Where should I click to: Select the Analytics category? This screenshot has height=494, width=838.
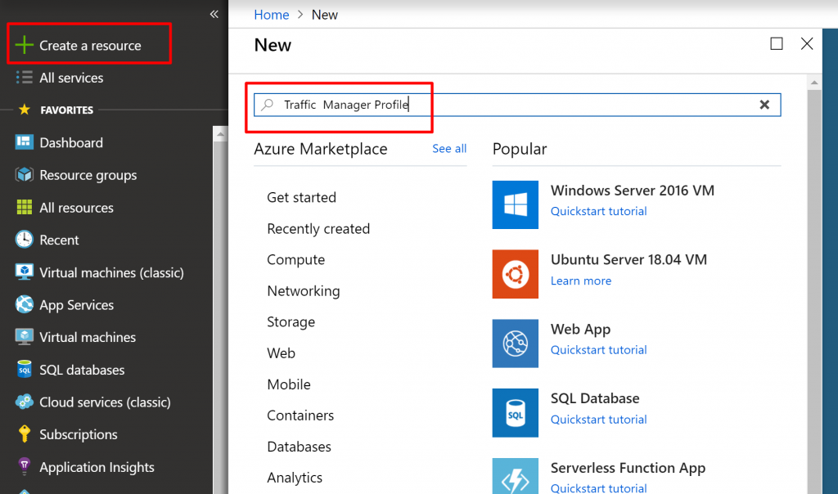[x=295, y=478]
